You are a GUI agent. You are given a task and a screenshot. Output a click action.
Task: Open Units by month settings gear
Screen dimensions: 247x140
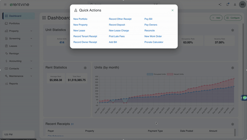tap(233, 68)
